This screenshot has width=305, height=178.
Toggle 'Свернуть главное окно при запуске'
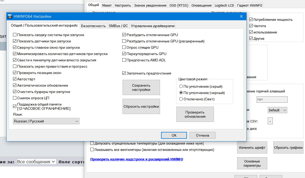point(15,47)
